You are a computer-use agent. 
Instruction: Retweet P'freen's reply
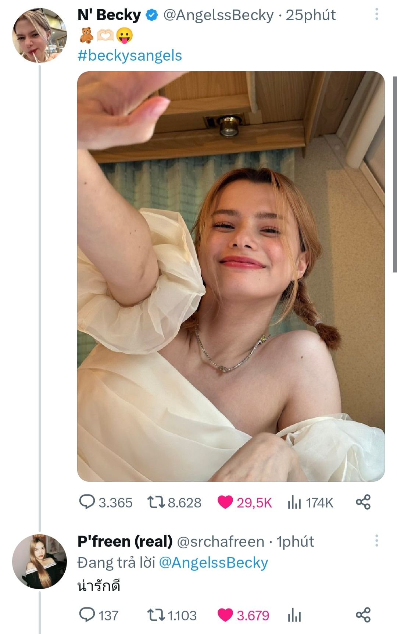[156, 615]
